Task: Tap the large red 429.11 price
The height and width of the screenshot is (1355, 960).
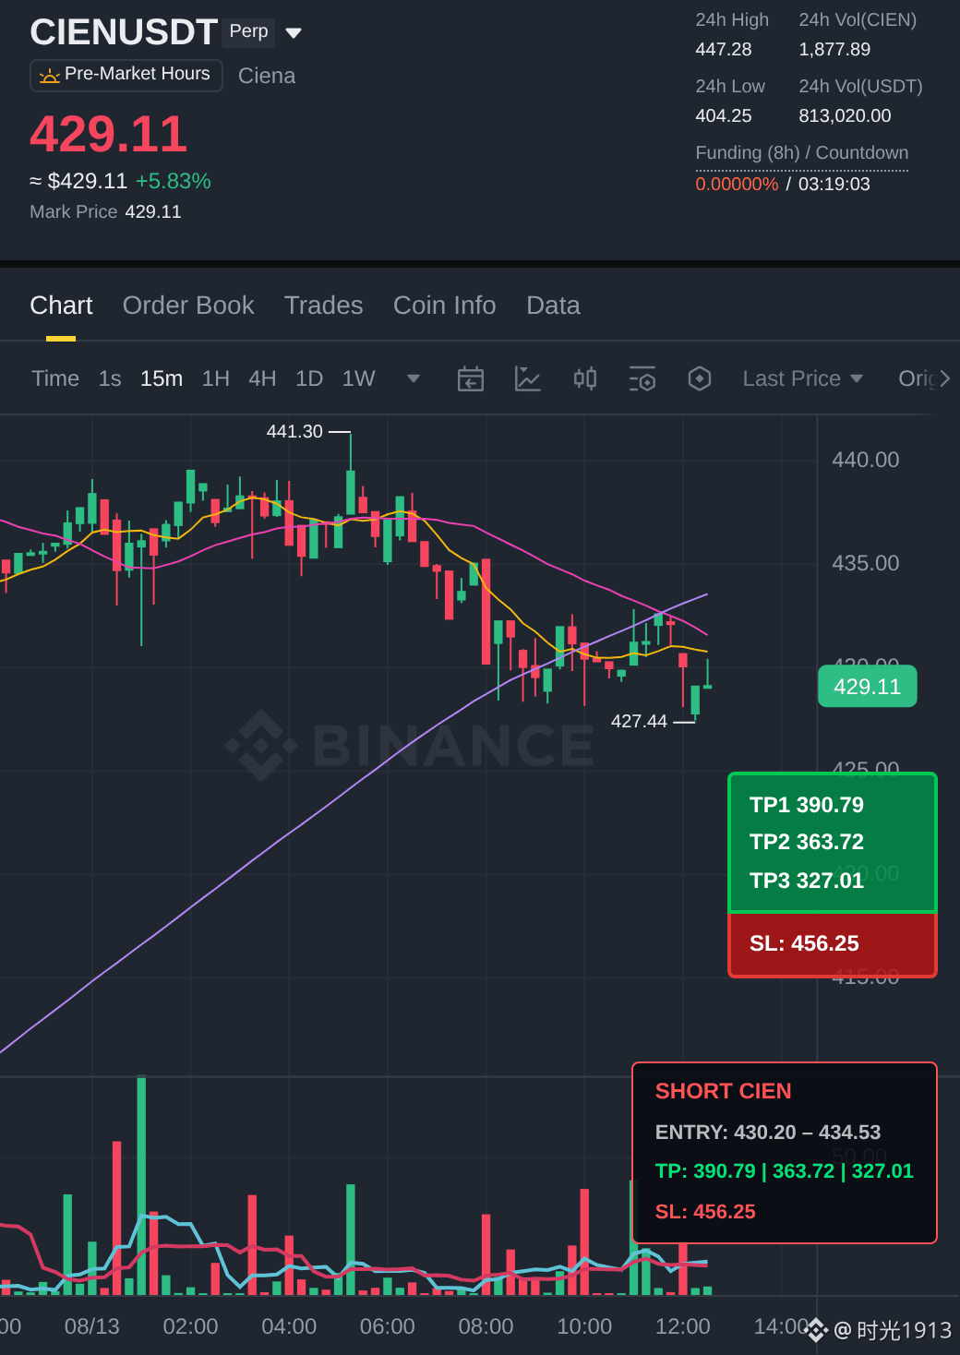Action: coord(108,134)
